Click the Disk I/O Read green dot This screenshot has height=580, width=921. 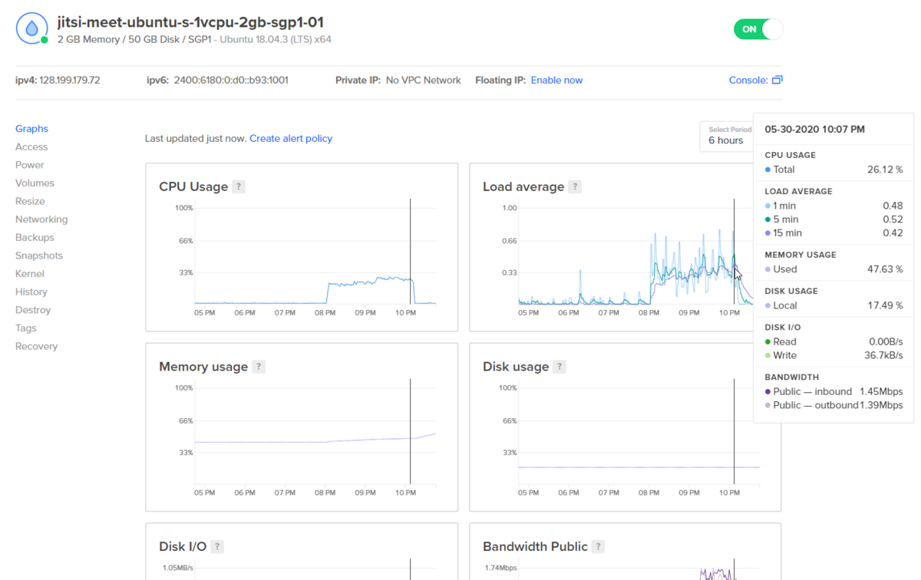click(768, 342)
